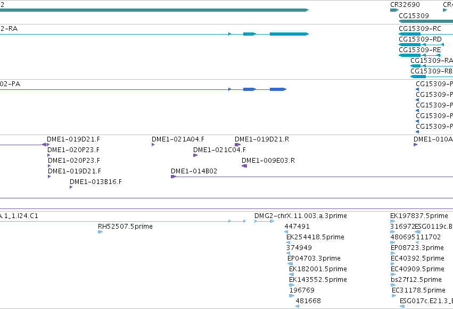Click the EP04703.3prime EST label
The height and width of the screenshot is (309, 453).
pyautogui.click(x=314, y=258)
